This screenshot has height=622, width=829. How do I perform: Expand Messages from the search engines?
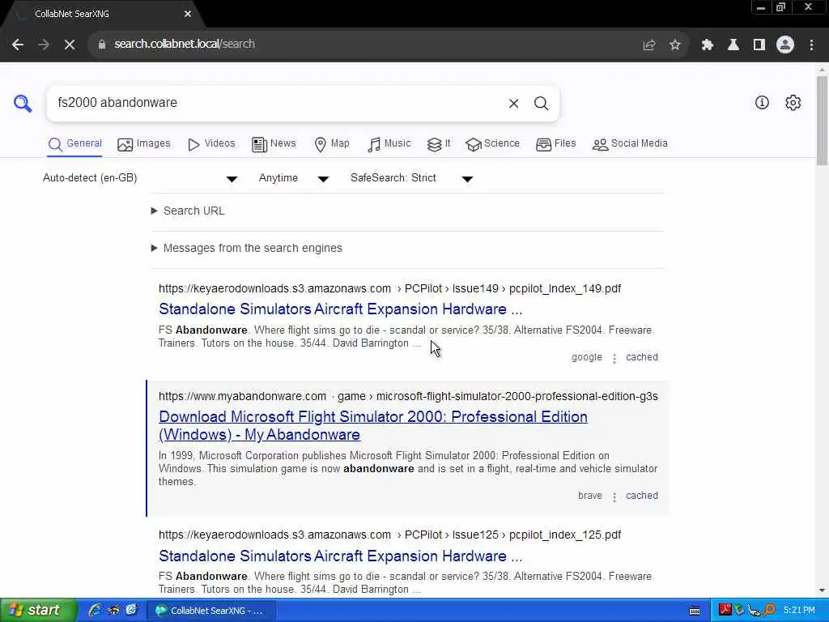(x=246, y=248)
